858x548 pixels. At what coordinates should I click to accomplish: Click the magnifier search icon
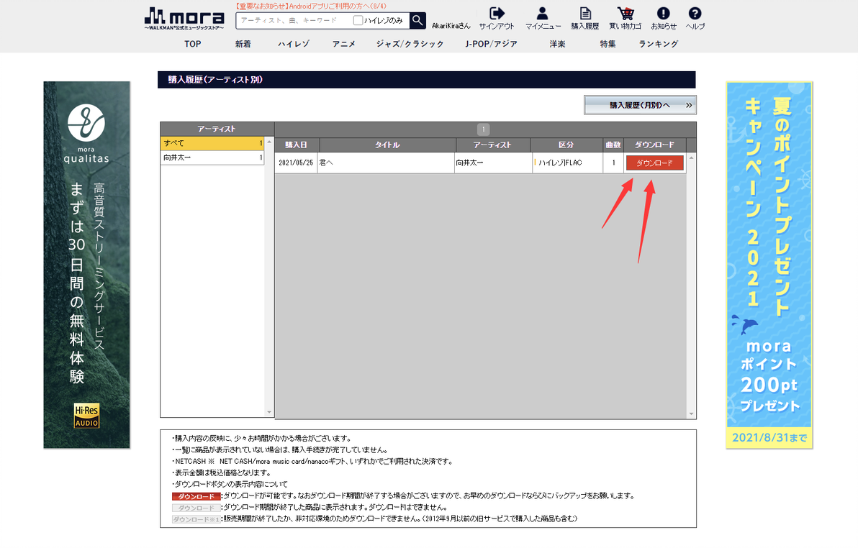pos(417,20)
